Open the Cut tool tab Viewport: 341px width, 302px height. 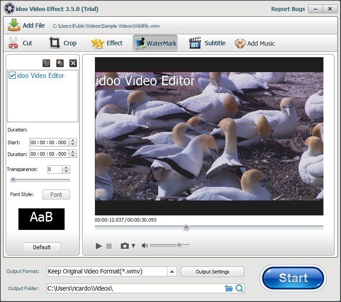pos(21,43)
